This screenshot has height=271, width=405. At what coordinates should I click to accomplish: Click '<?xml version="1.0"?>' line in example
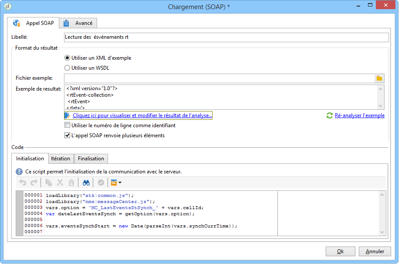click(x=92, y=88)
